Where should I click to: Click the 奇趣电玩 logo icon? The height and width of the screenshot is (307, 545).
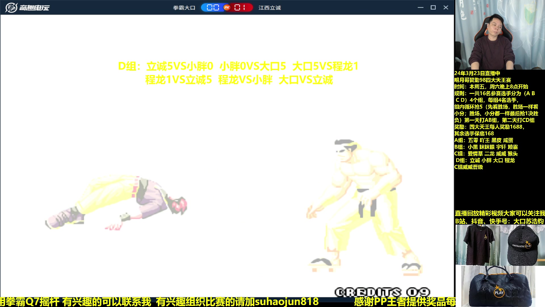pos(11,7)
